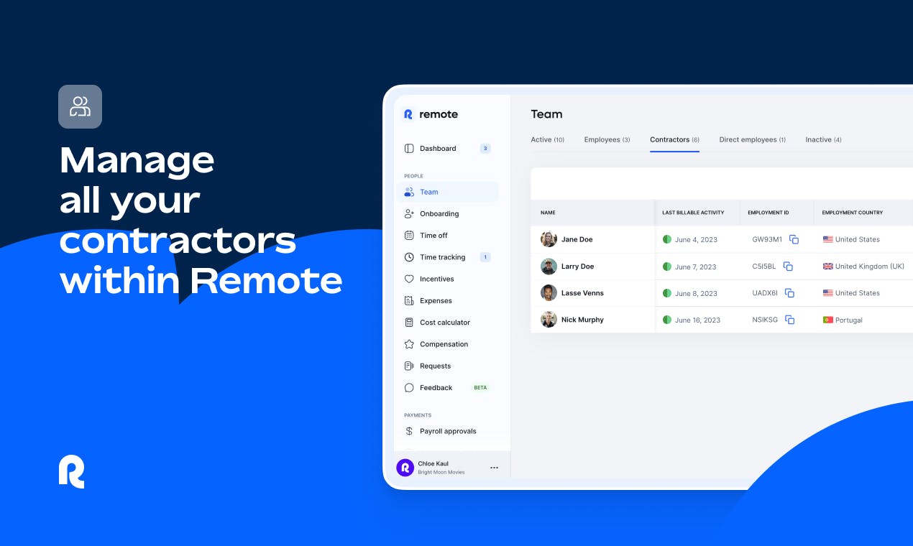This screenshot has width=913, height=546.
Task: Click the June 4, 2023 activity cell
Action: (x=689, y=239)
